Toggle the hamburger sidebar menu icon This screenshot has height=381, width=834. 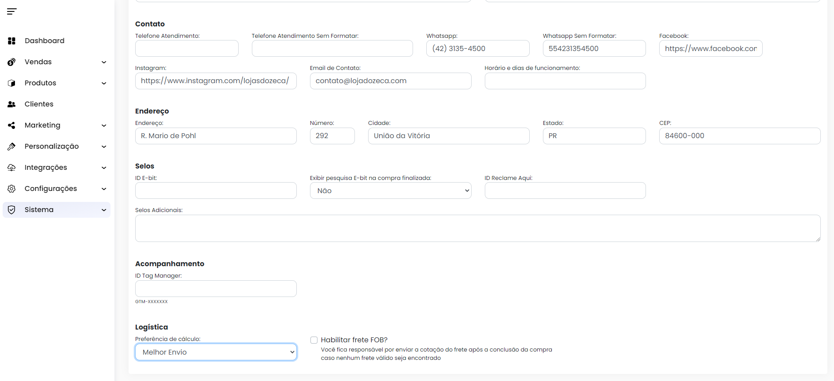pos(12,11)
